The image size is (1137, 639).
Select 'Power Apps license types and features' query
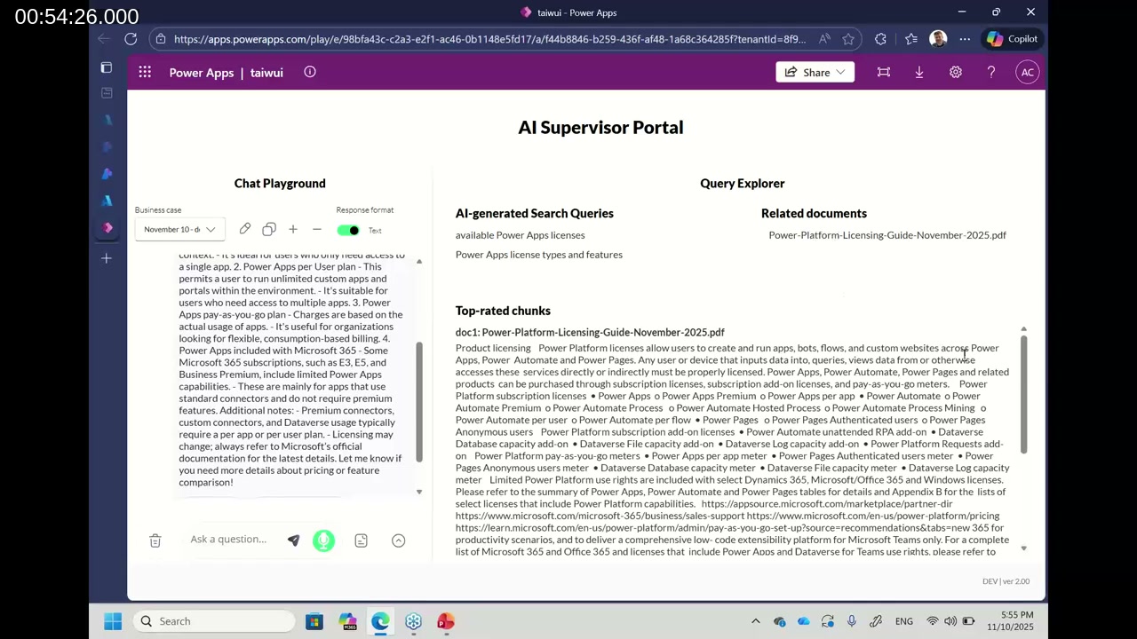[538, 255]
